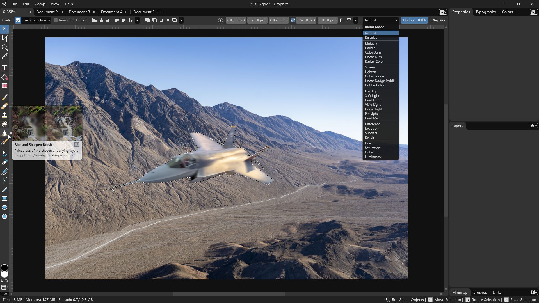The image size is (539, 303).
Task: Select the Crop tool
Action: (x=4, y=38)
